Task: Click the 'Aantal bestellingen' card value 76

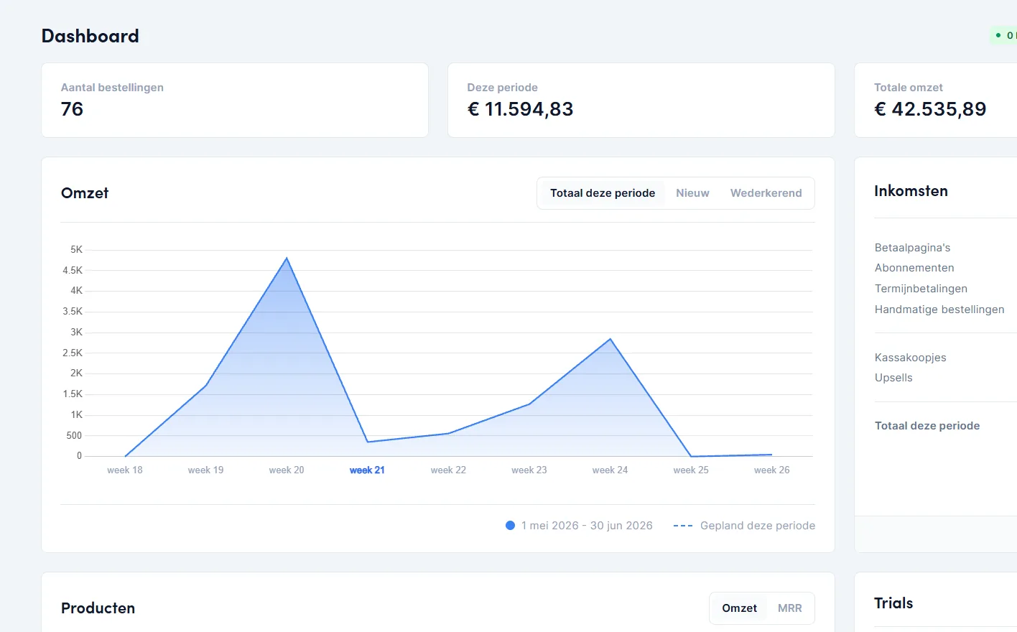Action: point(72,109)
